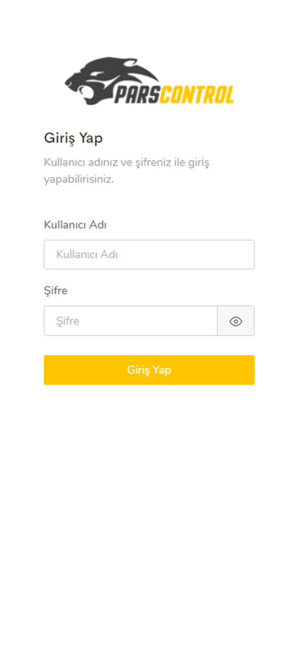This screenshot has height=647, width=299.
Task: Select the yellow CONTROL text in the logo
Action: (x=198, y=93)
